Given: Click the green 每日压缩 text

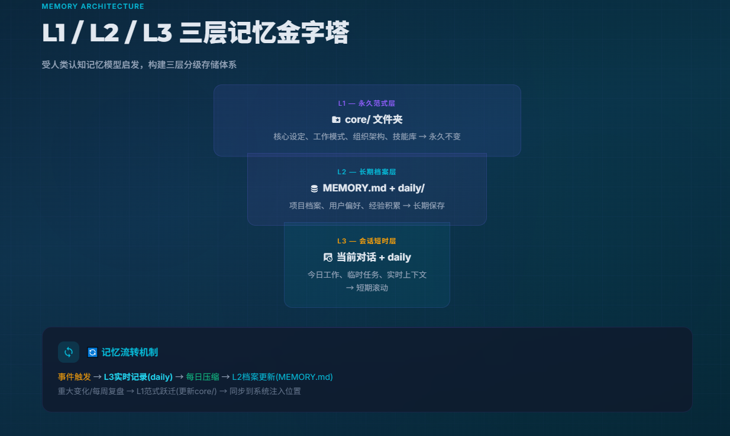Looking at the screenshot, I should [202, 377].
